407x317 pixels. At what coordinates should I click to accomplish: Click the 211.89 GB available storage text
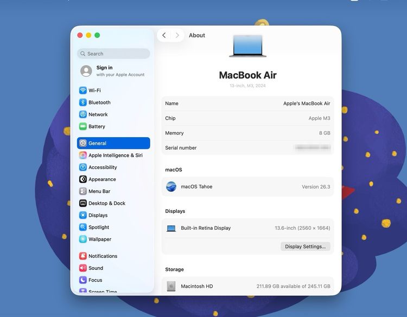[x=293, y=286]
